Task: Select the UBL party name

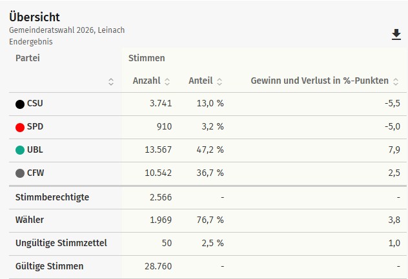Action: click(x=35, y=150)
